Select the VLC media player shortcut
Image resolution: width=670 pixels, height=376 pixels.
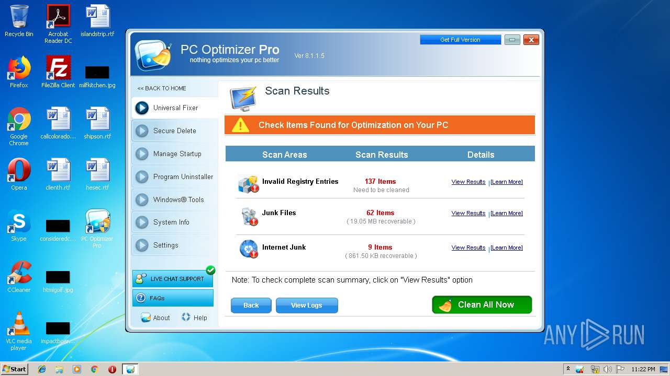click(x=19, y=331)
